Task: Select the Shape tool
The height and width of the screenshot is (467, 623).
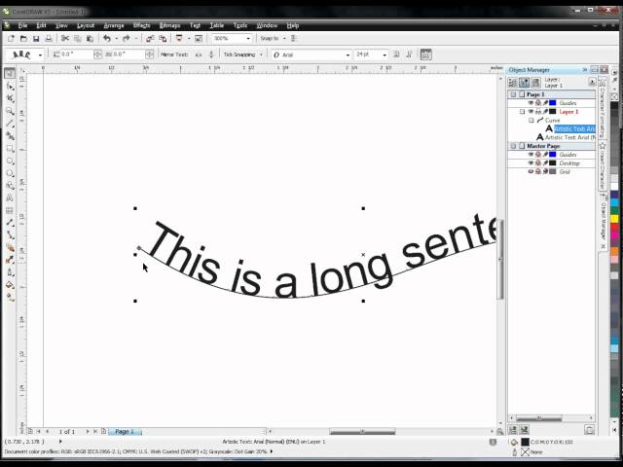Action: click(x=10, y=87)
